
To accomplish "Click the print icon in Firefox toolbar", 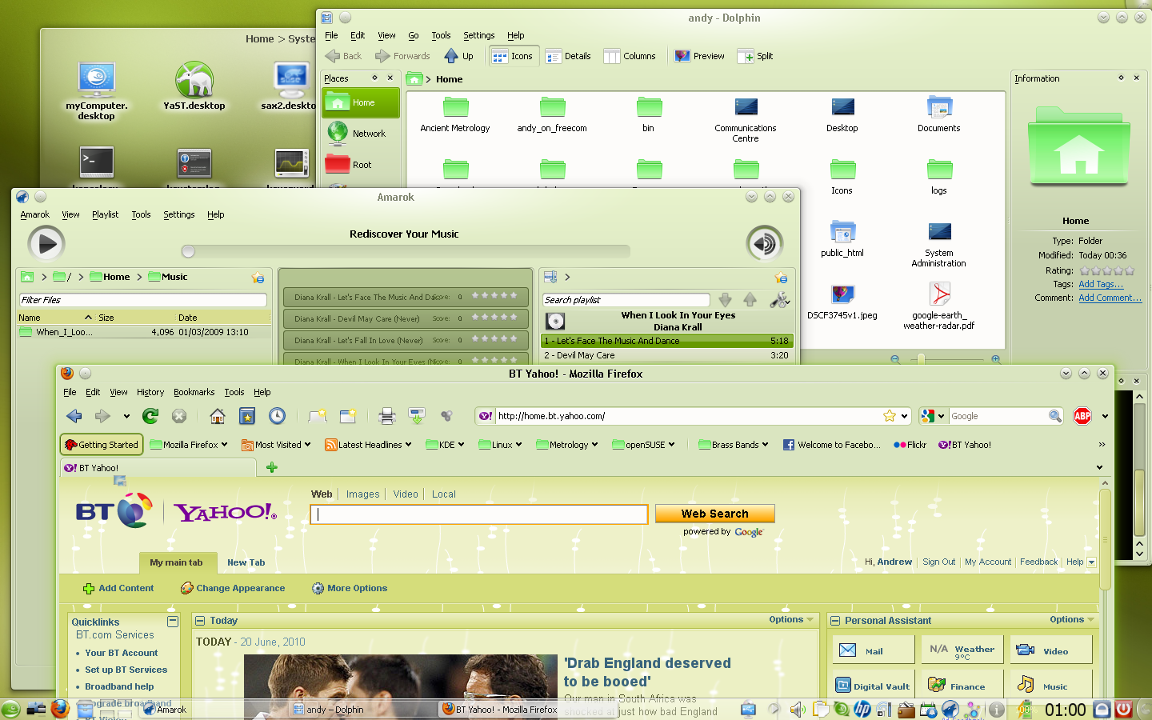I will click(x=387, y=416).
